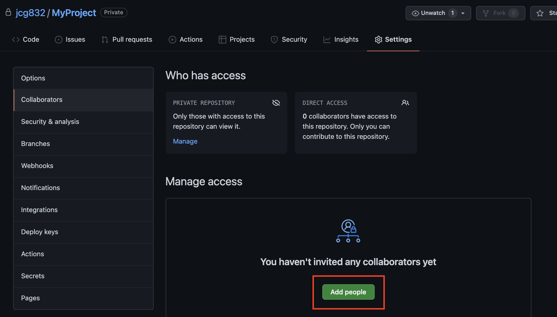The width and height of the screenshot is (557, 317).
Task: Select Options in settings sidebar
Action: [x=83, y=78]
